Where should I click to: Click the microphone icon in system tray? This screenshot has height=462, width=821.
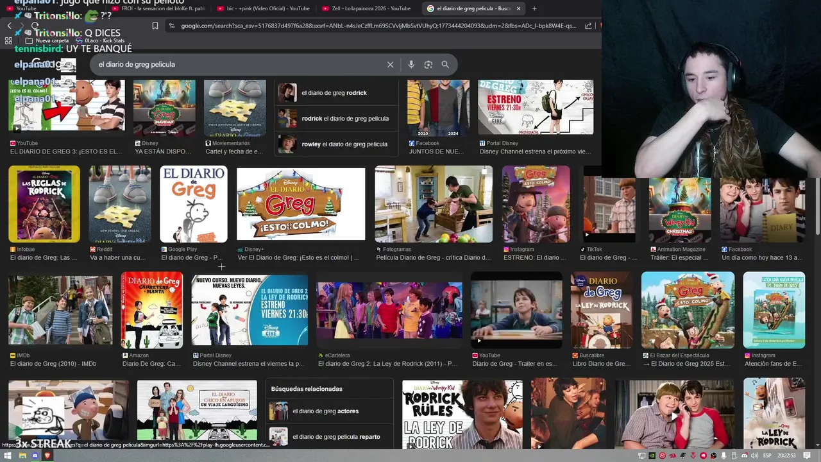(724, 456)
